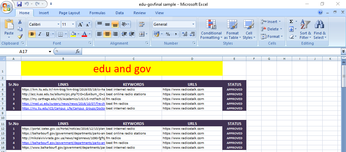Open the View tab

tap(159, 13)
